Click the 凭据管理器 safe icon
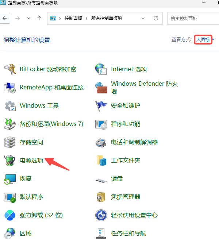This screenshot has height=243, width=219. click(101, 197)
